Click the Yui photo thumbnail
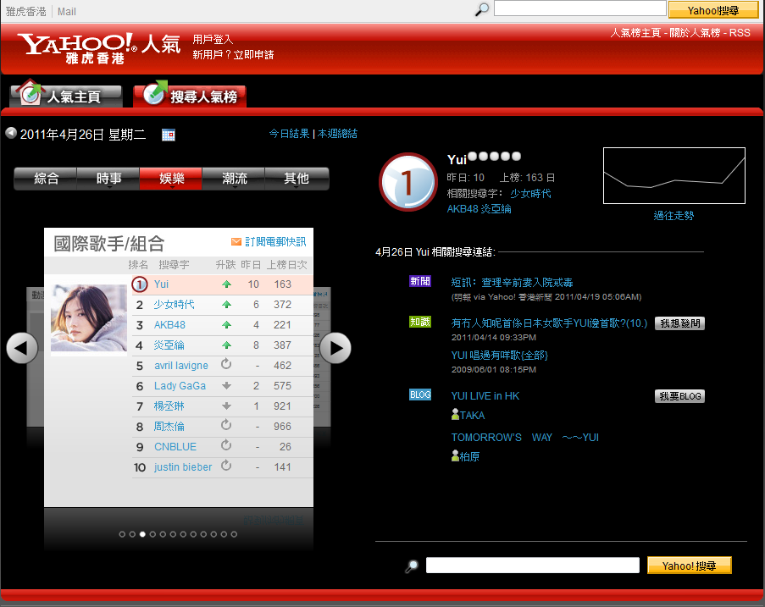 pos(89,317)
